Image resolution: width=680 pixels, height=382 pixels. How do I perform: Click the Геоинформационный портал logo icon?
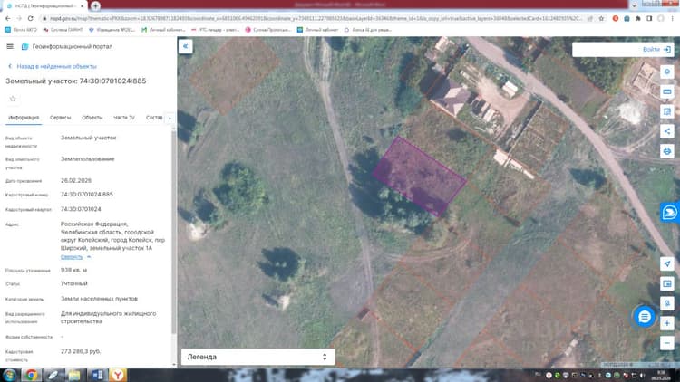coord(24,46)
